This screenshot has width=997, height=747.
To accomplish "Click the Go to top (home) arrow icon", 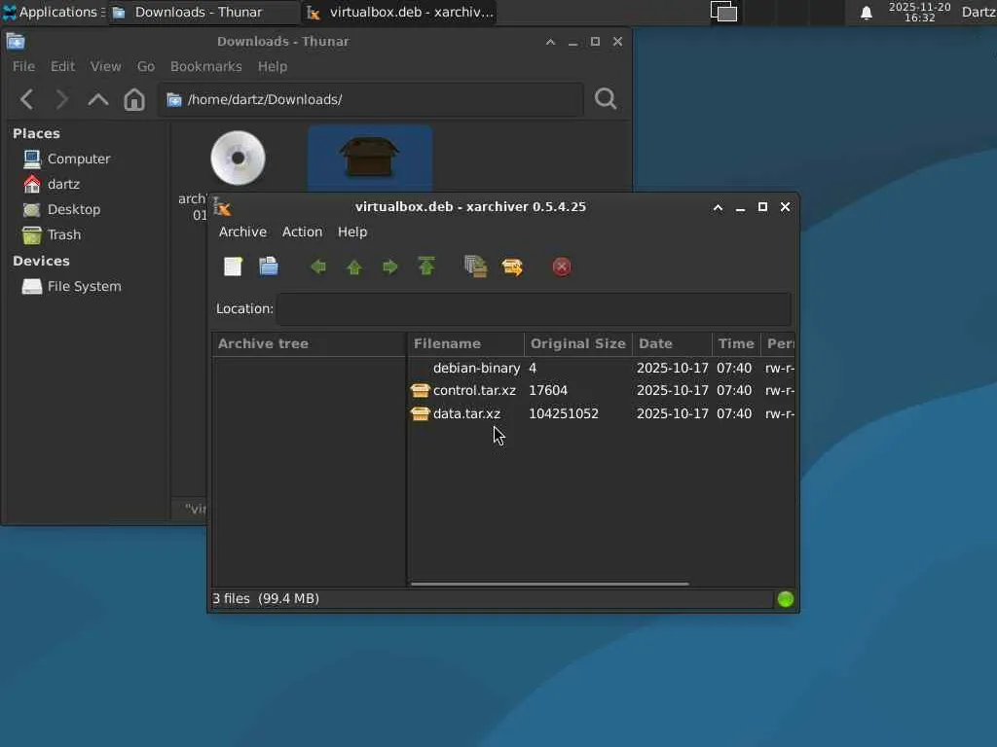I will [426, 267].
